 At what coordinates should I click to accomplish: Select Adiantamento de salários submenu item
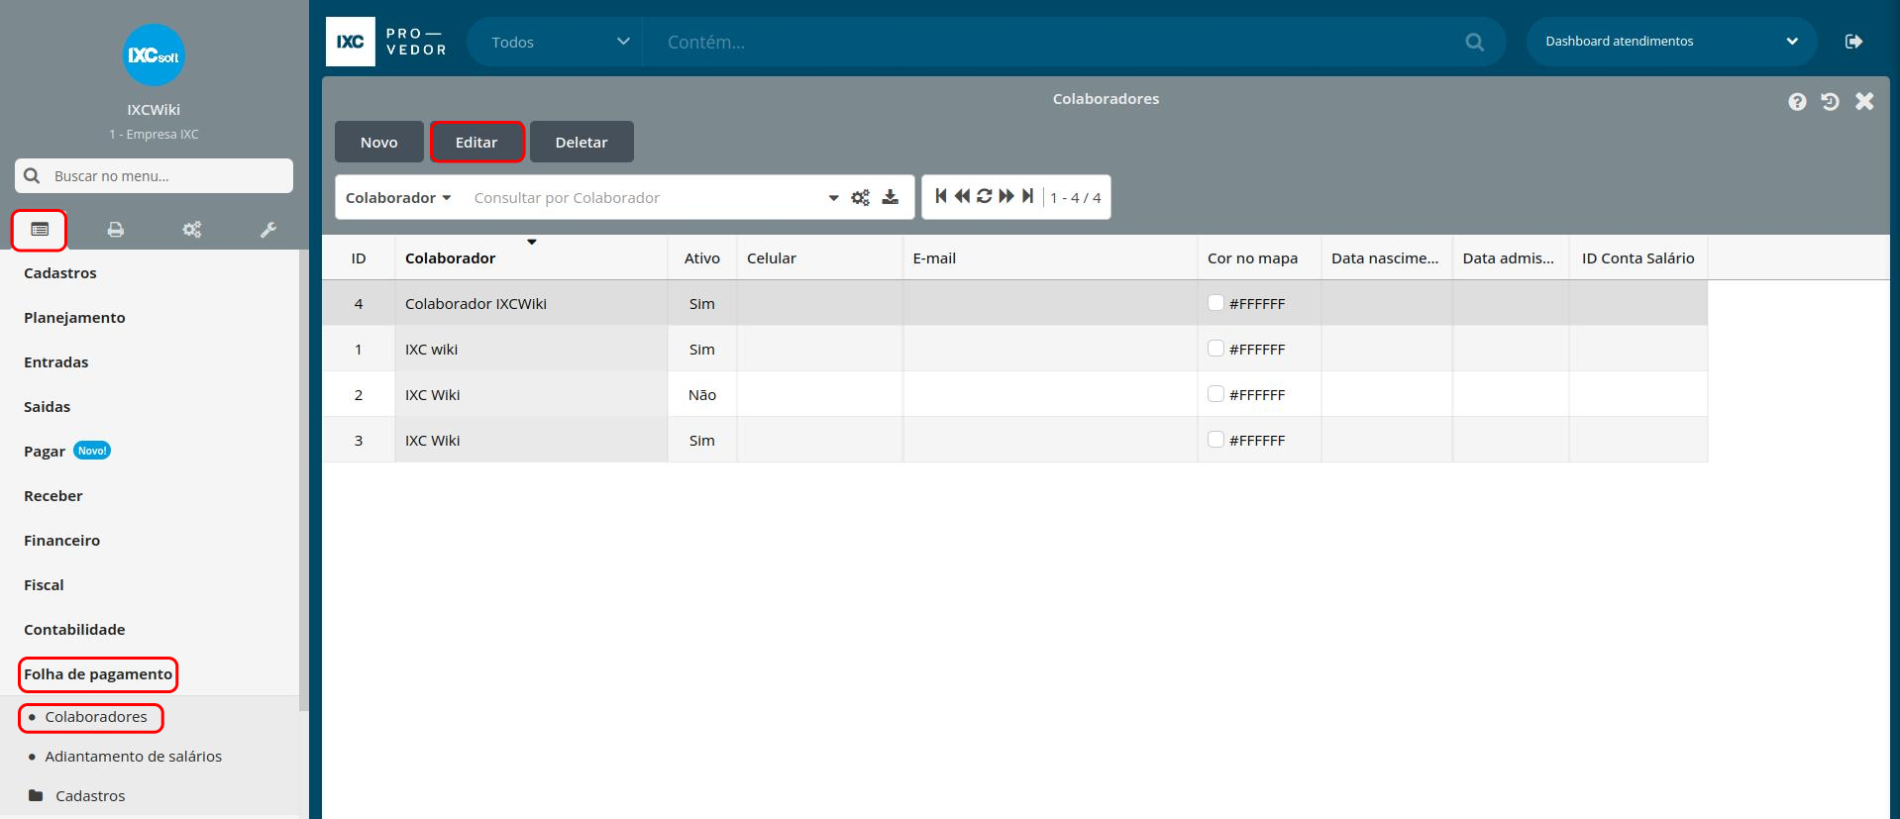click(134, 757)
